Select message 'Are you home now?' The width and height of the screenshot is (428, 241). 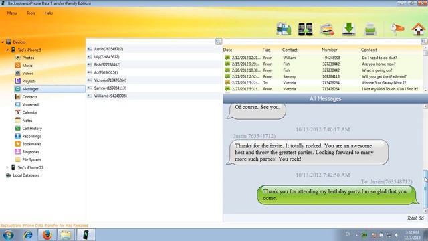(x=323, y=64)
